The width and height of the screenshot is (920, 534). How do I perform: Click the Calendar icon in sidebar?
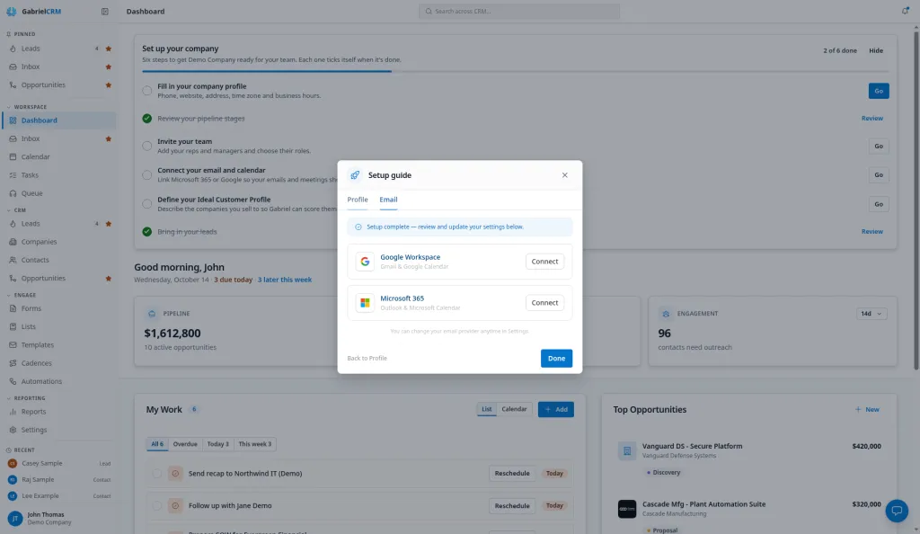(13, 156)
